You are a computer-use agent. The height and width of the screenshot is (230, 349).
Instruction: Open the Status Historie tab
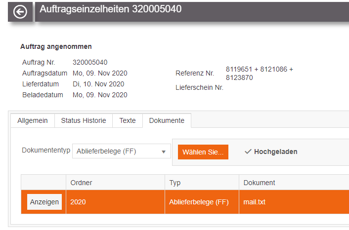coord(84,120)
